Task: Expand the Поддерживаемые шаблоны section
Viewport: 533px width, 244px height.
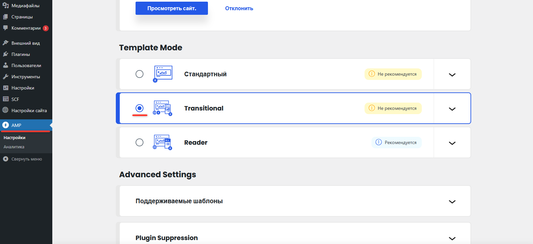Action: [x=452, y=202]
